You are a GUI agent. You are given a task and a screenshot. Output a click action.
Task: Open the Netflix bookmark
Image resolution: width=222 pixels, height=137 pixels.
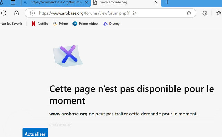pos(40,24)
